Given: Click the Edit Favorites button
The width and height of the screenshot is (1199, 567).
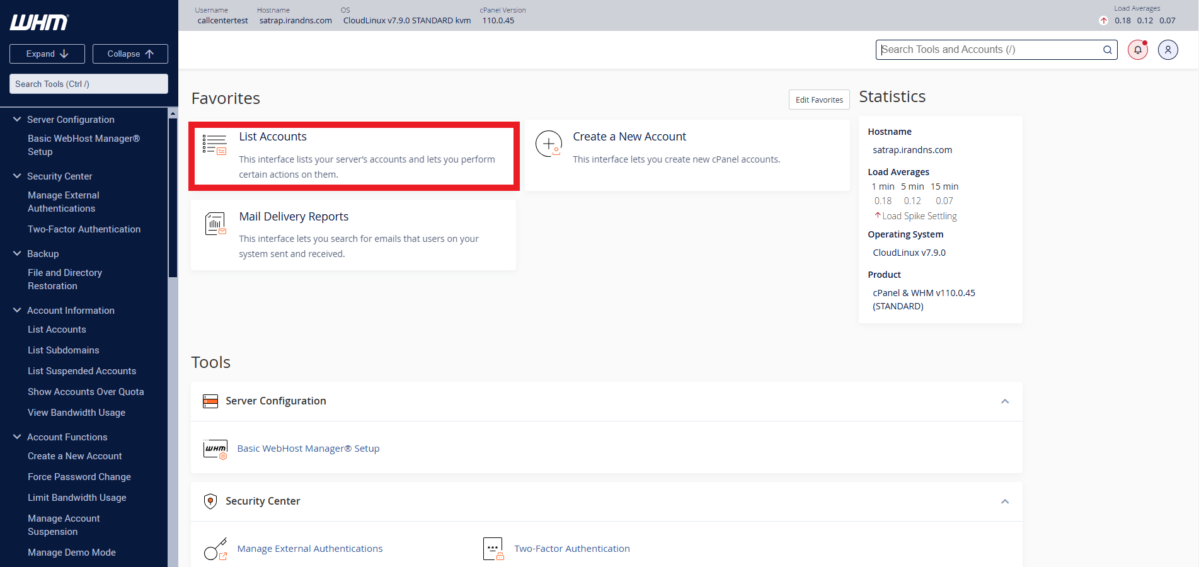Looking at the screenshot, I should 818,100.
